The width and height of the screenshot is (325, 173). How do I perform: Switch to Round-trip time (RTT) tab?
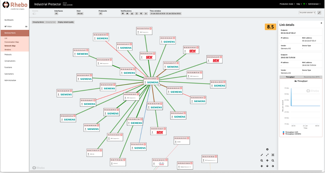click(312, 77)
